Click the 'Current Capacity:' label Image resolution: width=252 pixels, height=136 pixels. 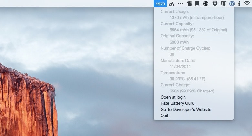click(x=177, y=24)
